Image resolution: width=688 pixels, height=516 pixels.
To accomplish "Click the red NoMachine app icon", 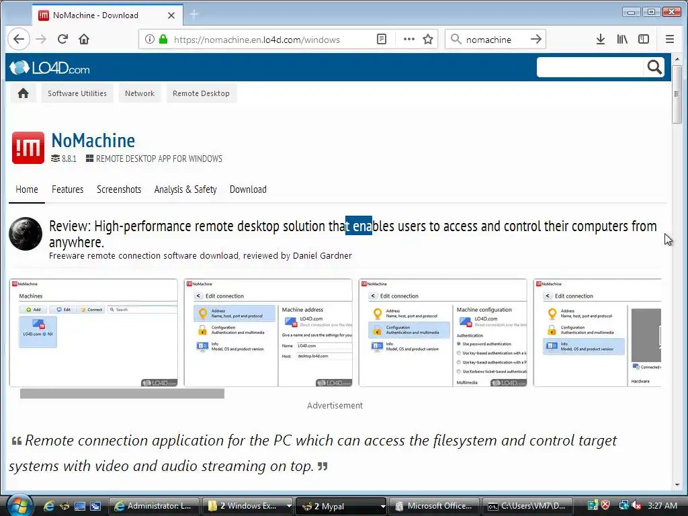I will click(x=28, y=148).
